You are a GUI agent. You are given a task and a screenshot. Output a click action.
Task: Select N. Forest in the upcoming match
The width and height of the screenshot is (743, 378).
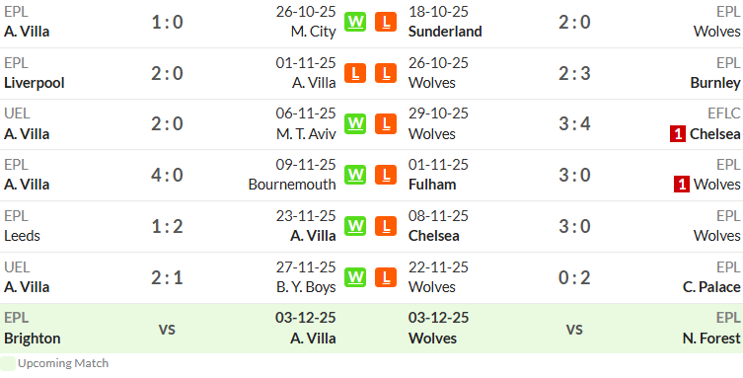(x=711, y=339)
